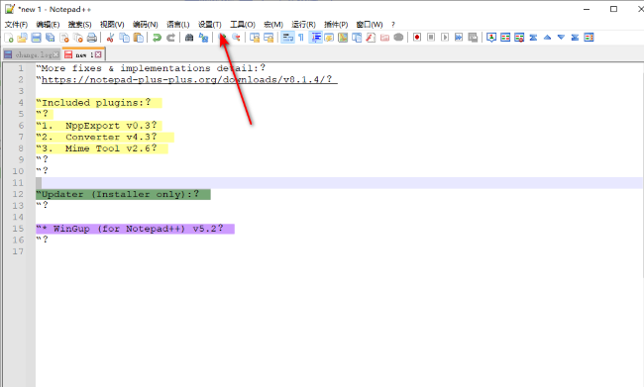Save the current recorded macro icon
This screenshot has width=644, height=387.
pos(473,38)
